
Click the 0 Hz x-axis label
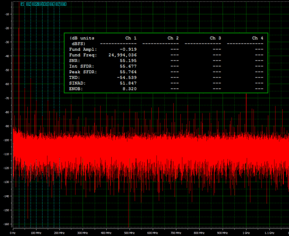pos(13,233)
